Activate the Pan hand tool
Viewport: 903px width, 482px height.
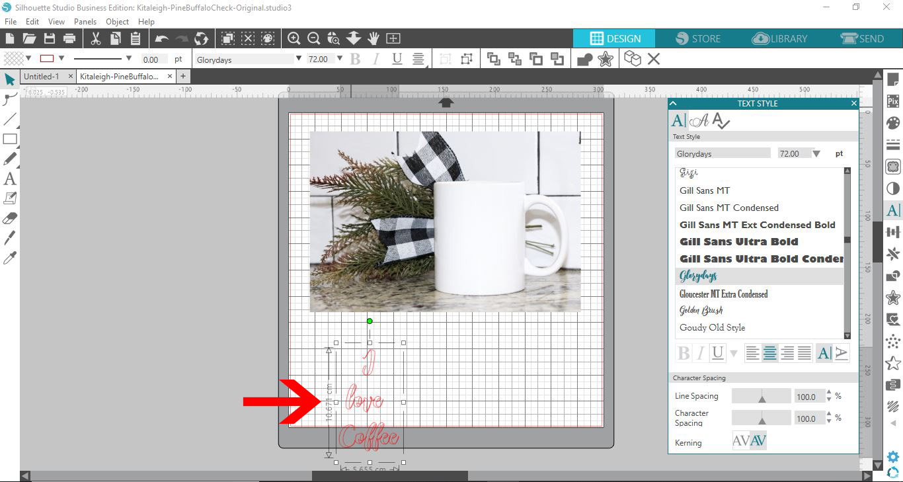tap(373, 38)
